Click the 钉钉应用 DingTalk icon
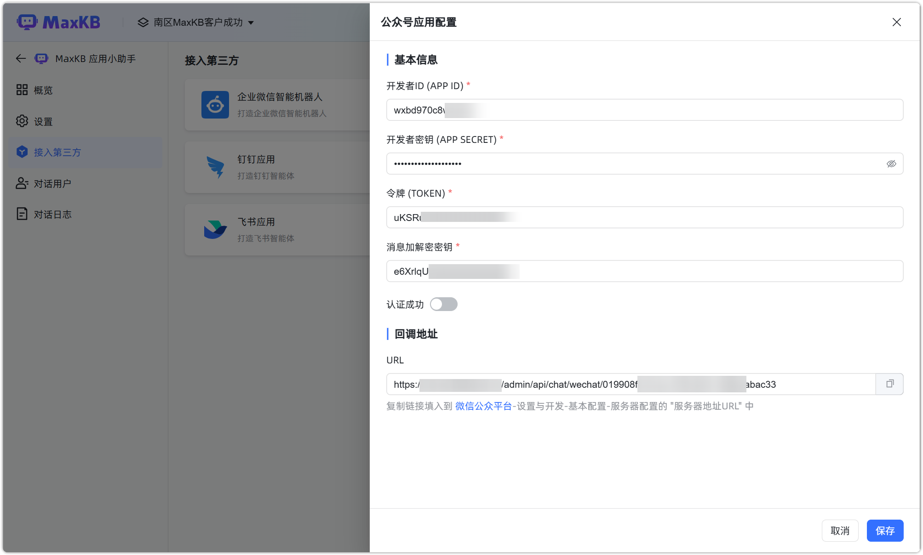 [x=215, y=167]
